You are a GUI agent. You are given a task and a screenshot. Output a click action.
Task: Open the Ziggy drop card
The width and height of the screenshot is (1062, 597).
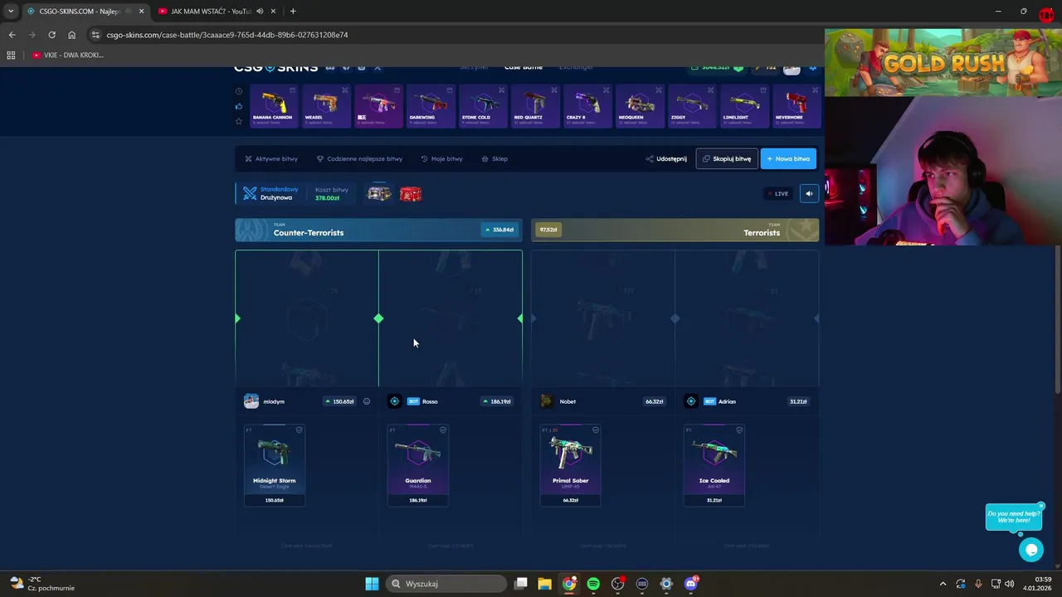tap(692, 106)
